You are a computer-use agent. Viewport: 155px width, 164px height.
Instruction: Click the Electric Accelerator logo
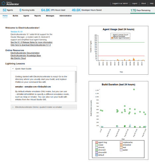pos(10,3)
